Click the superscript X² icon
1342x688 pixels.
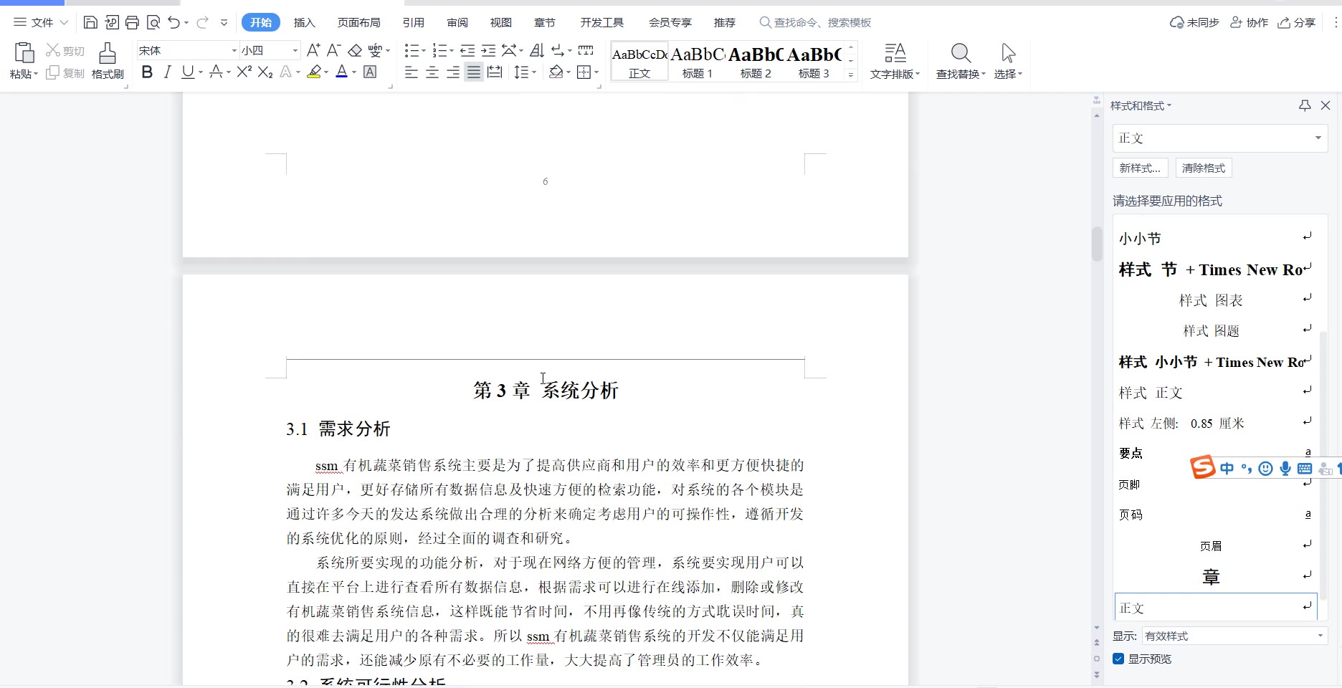point(244,72)
